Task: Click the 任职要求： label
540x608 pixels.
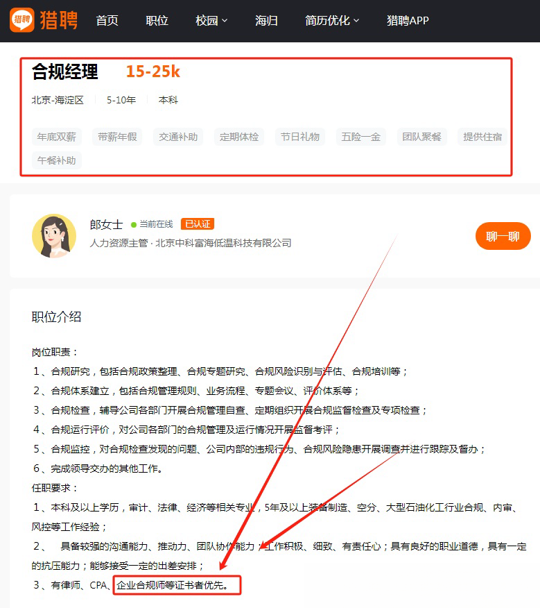Action: pyautogui.click(x=55, y=488)
